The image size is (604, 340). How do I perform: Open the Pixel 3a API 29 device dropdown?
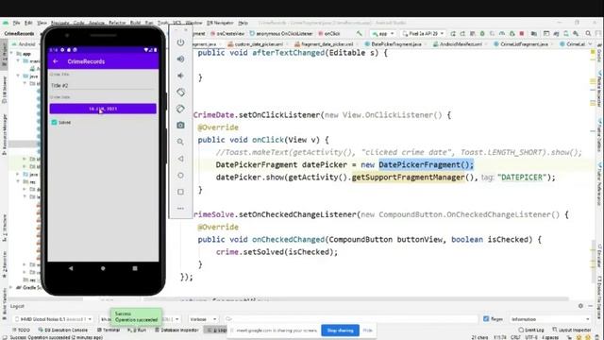coord(423,34)
